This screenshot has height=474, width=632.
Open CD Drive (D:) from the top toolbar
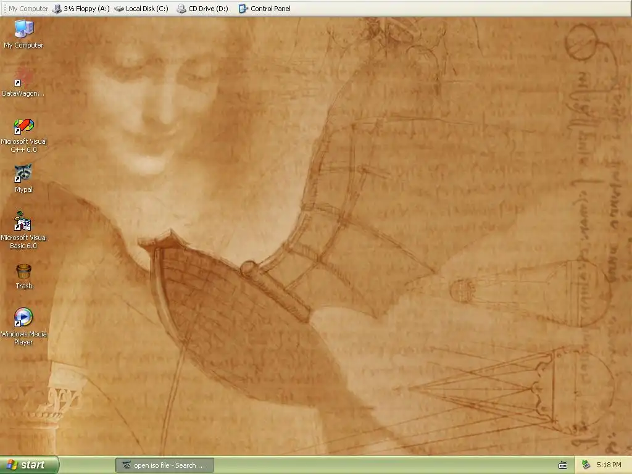(202, 9)
